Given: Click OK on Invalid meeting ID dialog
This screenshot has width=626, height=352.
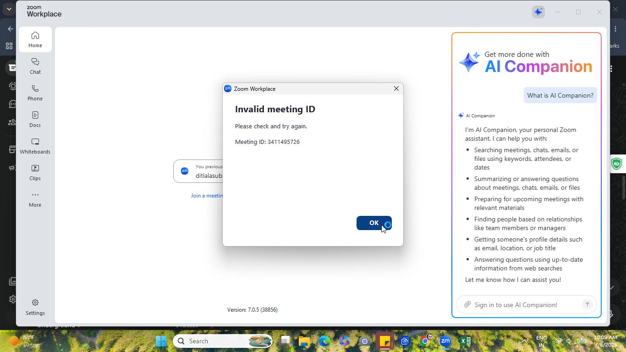Looking at the screenshot, I should point(374,223).
